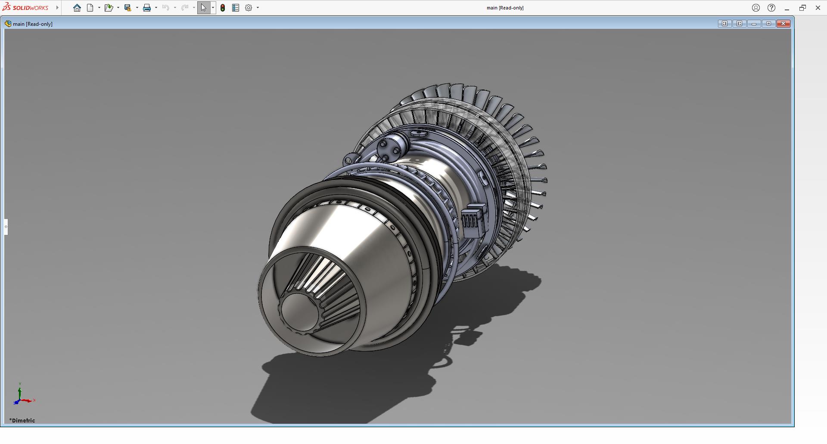Click the SOLIDWORKS logo
The height and width of the screenshot is (444, 827).
pyautogui.click(x=26, y=8)
